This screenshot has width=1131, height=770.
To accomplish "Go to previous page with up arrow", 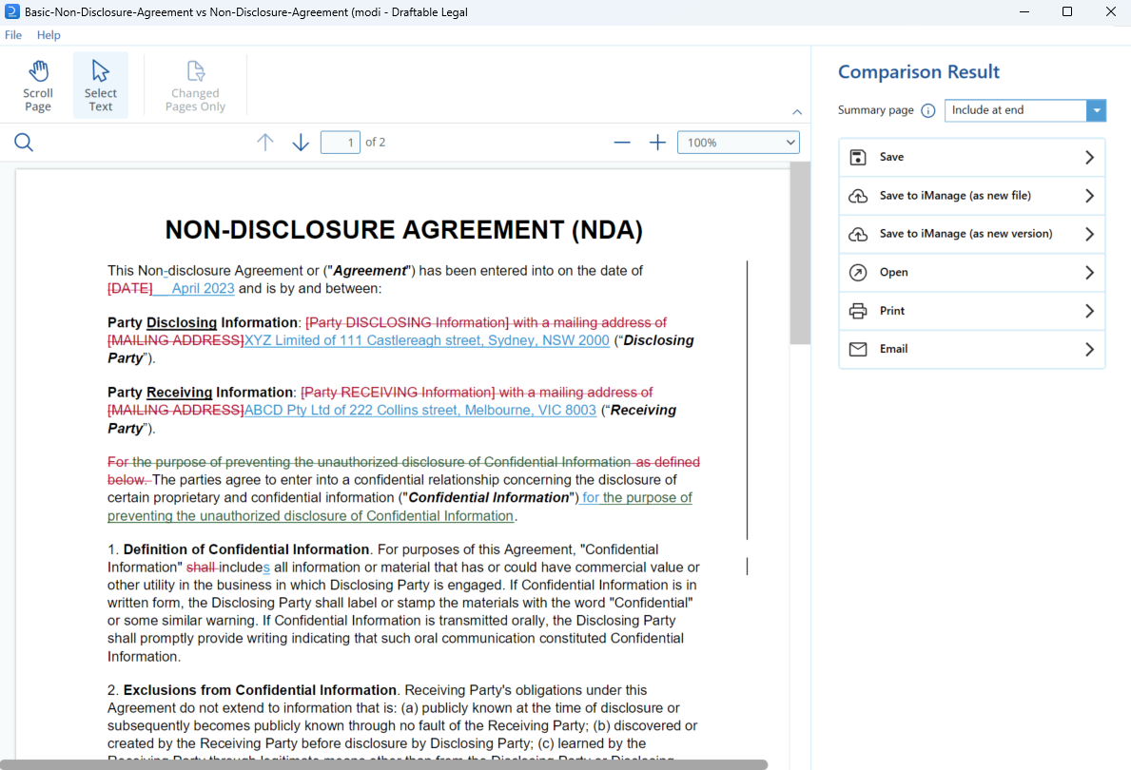I will tap(265, 142).
